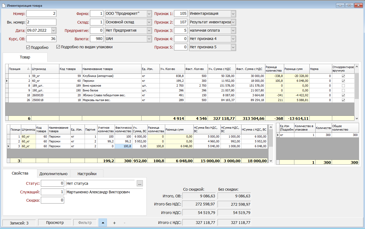
Task: Select the Морковь мытая вес. cell
Action: pos(111,100)
